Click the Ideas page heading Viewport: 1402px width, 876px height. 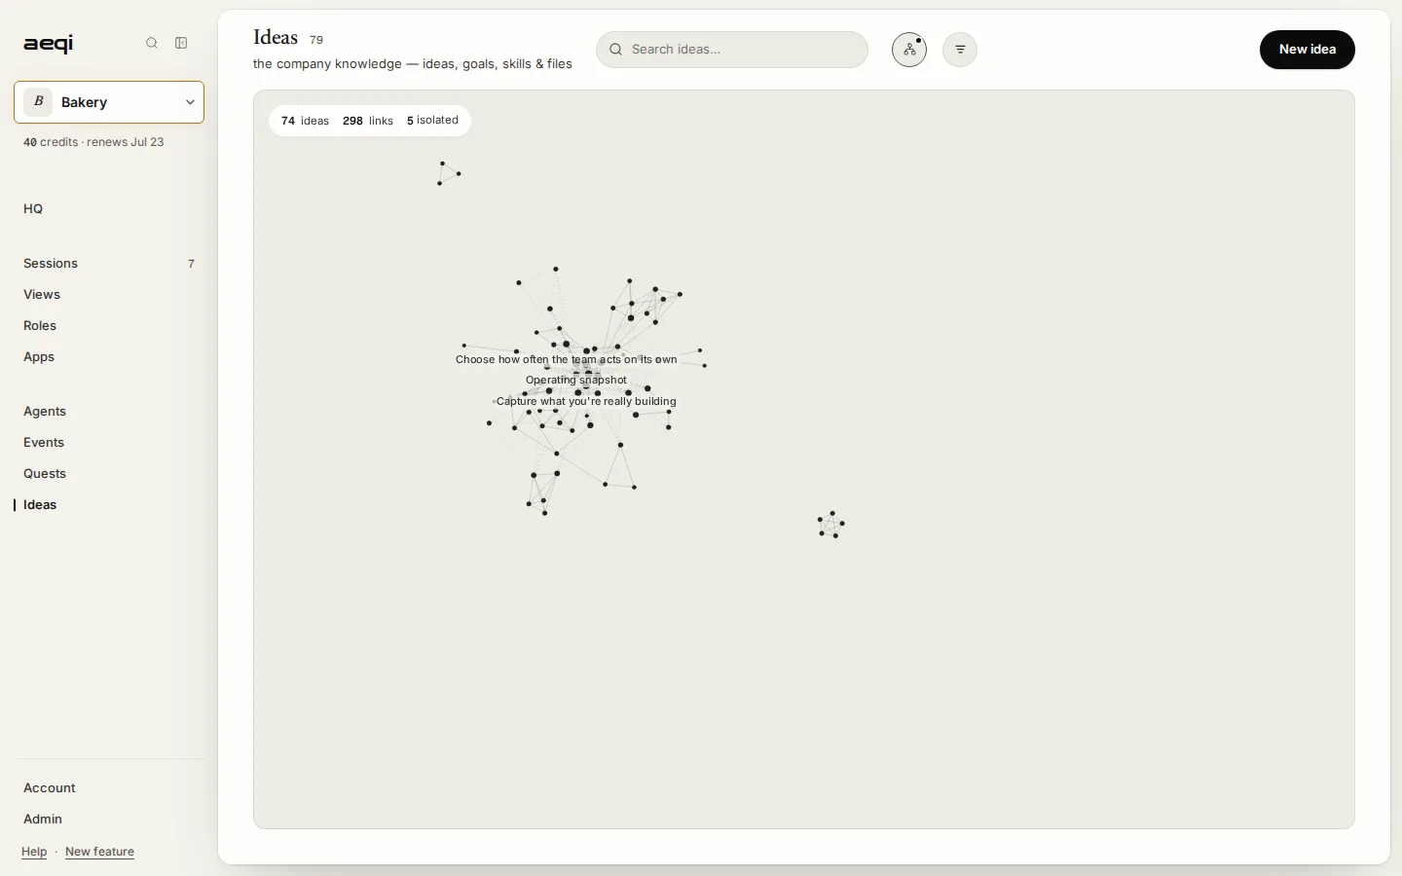(x=276, y=38)
